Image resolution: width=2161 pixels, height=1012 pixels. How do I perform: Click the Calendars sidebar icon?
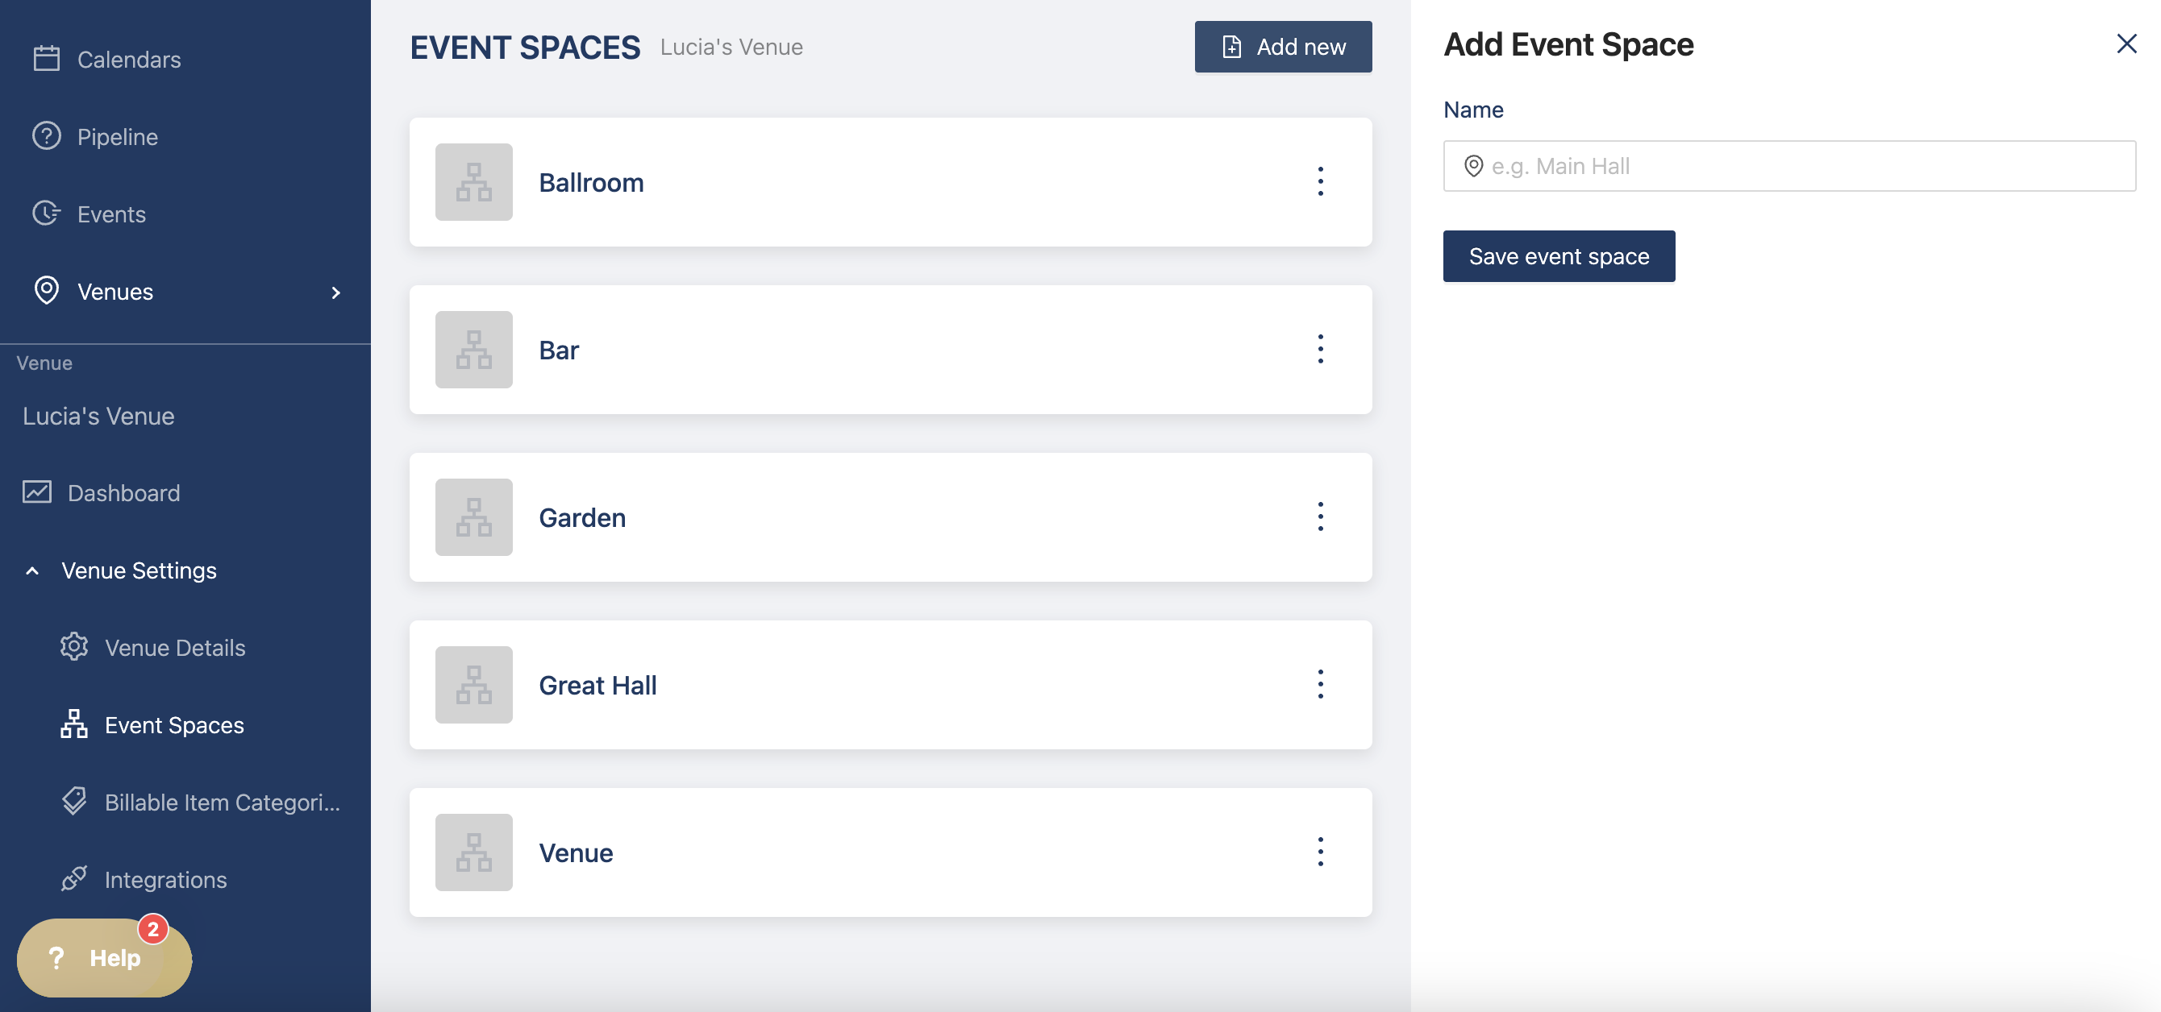(x=46, y=59)
